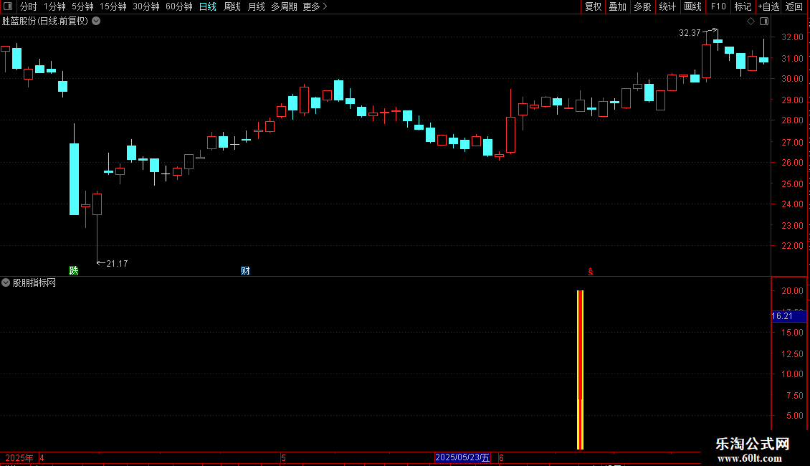Click the 21.17 low price label
810x466 pixels.
click(117, 264)
